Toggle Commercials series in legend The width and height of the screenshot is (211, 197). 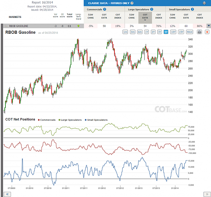47,120
